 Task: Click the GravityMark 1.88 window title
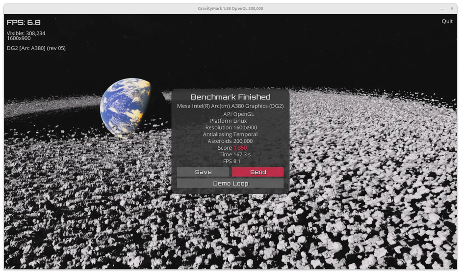pos(230,8)
